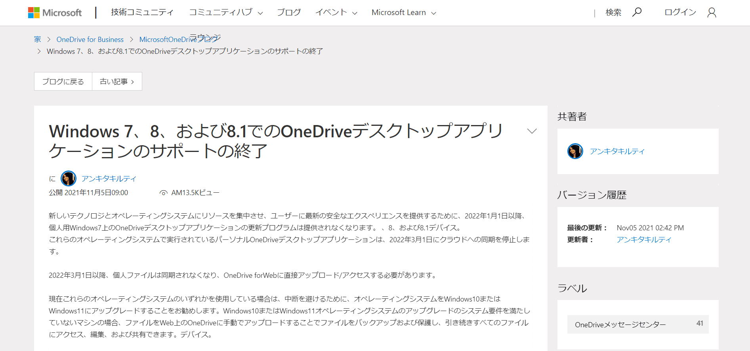Expand the article options chevron

532,131
